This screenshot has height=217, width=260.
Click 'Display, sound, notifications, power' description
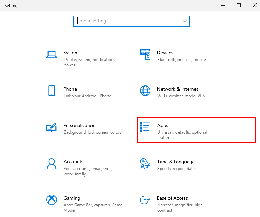point(90,62)
